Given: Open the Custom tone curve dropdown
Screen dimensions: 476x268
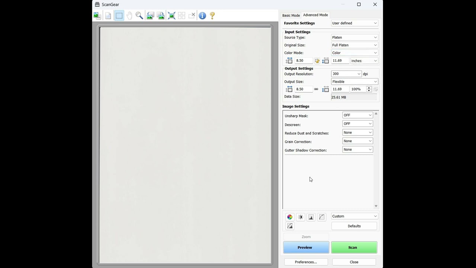Looking at the screenshot, I should [354, 216].
